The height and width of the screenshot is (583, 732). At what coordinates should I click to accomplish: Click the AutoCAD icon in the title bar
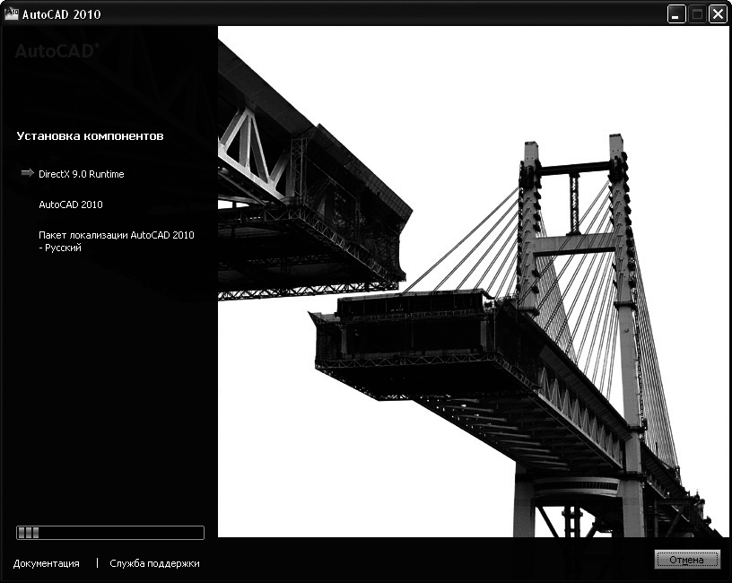(12, 13)
